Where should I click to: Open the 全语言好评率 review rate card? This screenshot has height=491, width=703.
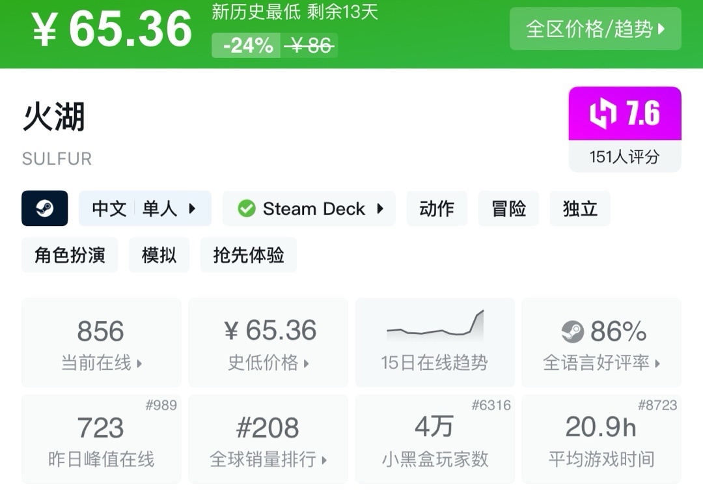[x=601, y=343]
